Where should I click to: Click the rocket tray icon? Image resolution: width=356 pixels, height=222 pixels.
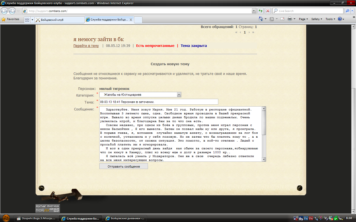(x=316, y=218)
